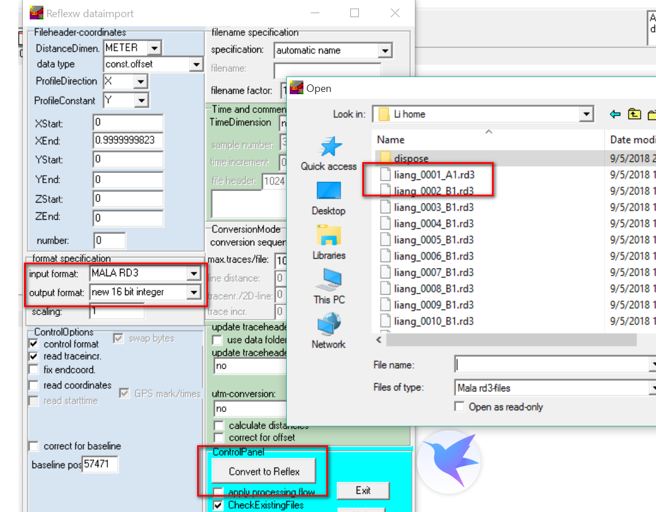Expand the Look in dropdown
Image resolution: width=656 pixels, height=512 pixels.
coord(586,114)
